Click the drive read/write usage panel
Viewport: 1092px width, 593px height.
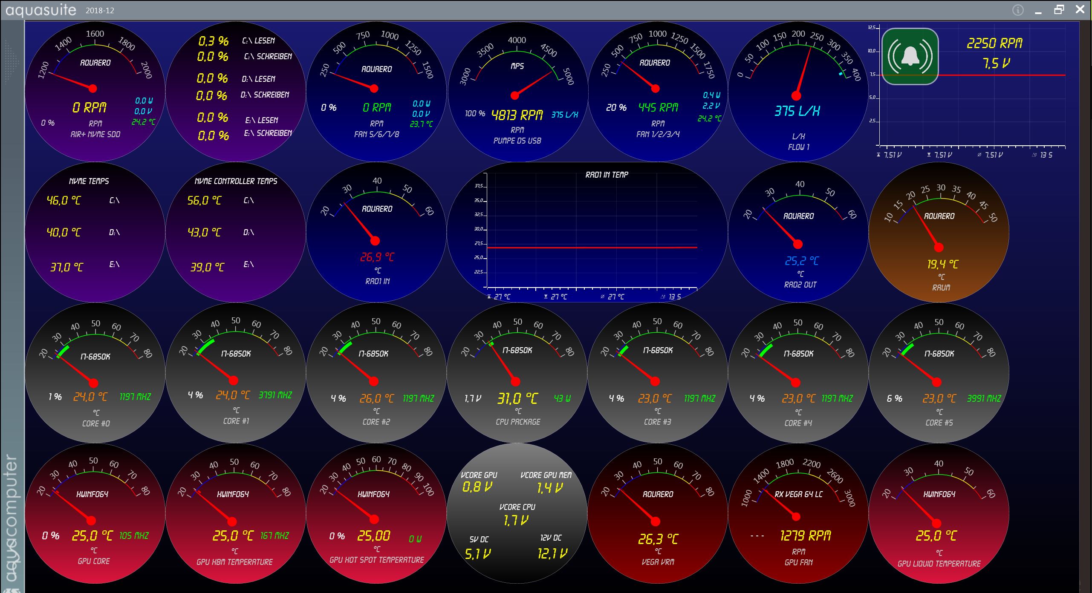[235, 92]
